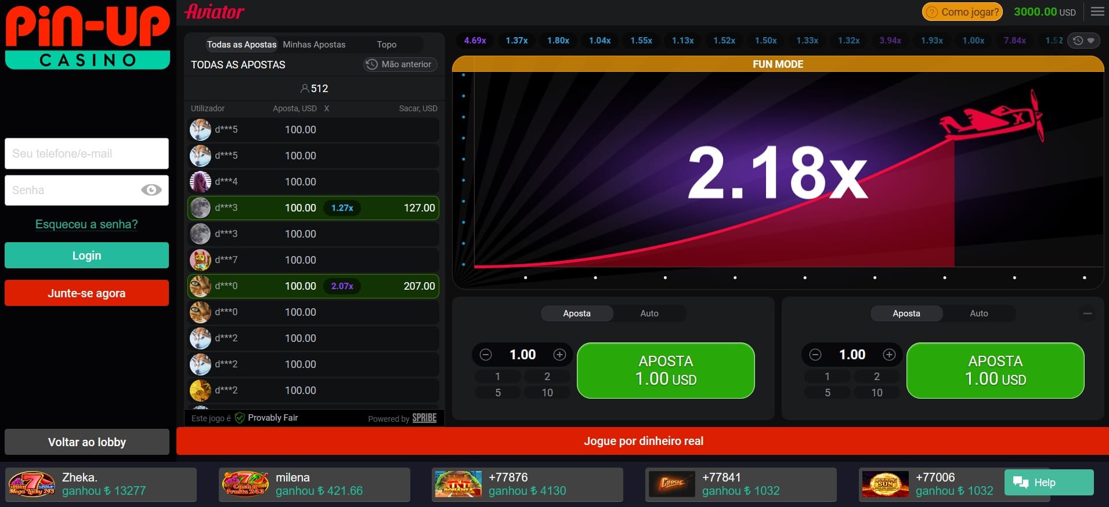Click the red airplane in game view

click(x=992, y=117)
